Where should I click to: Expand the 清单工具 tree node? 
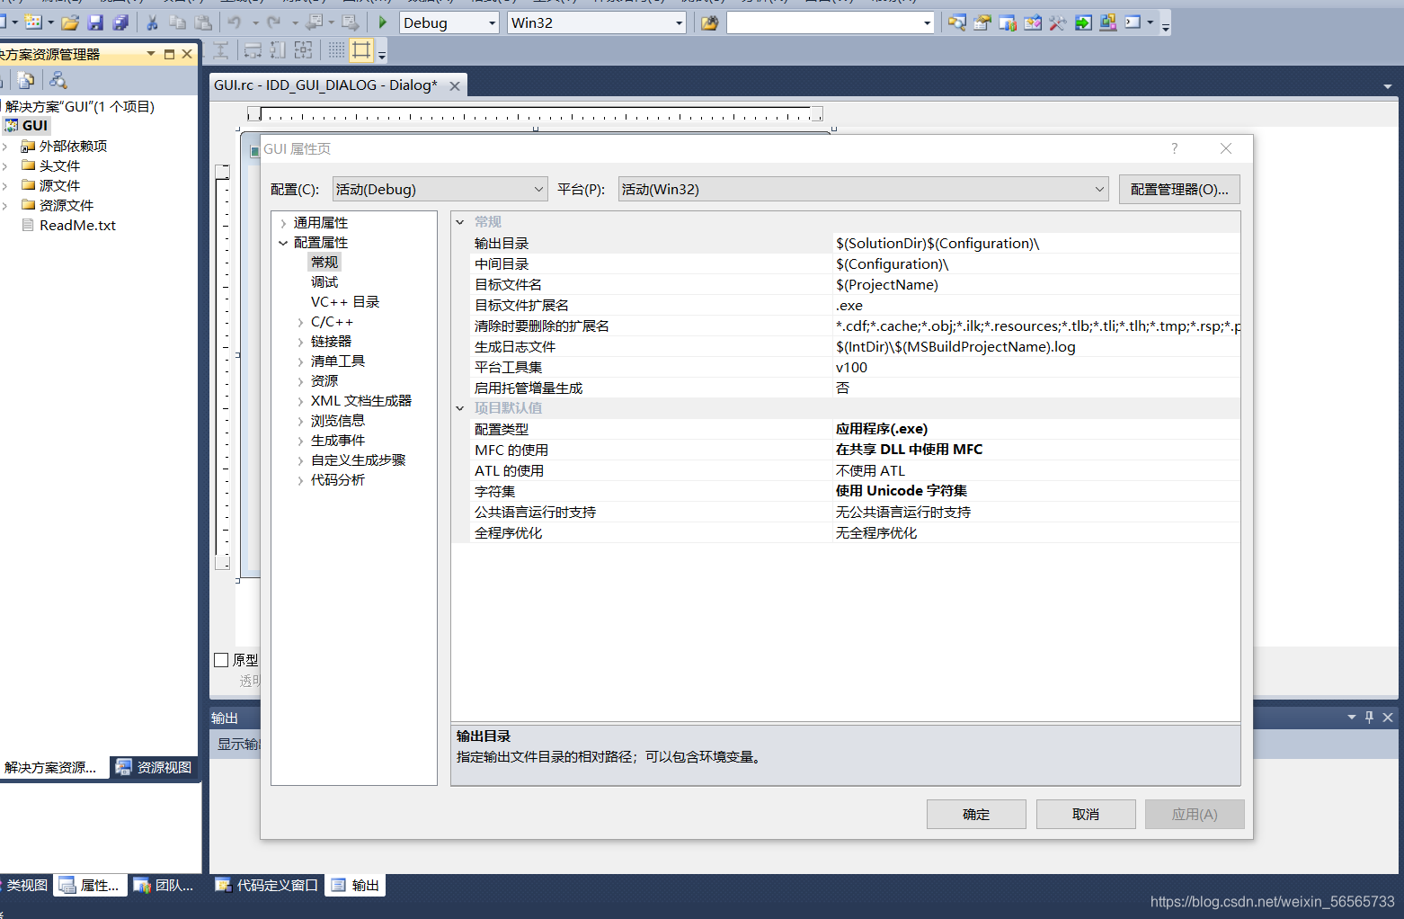(x=300, y=361)
